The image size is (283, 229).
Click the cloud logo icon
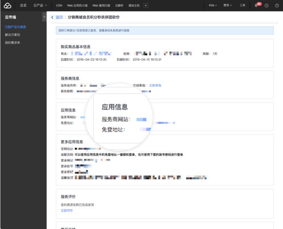(x=7, y=5)
